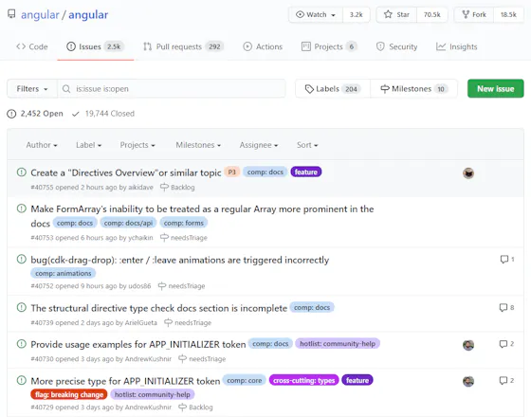Expand the Assignee filter dropdown
The width and height of the screenshot is (531, 417).
pos(259,145)
